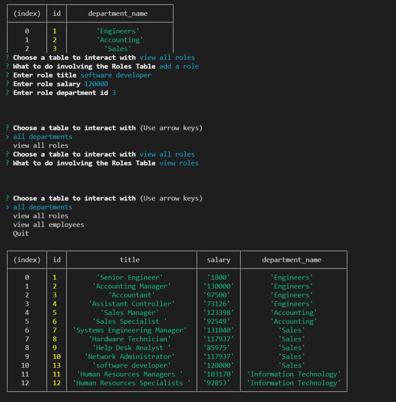Click the 'department_name' column header
Image resolution: width=396 pixels, height=402 pixels.
tap(292, 260)
